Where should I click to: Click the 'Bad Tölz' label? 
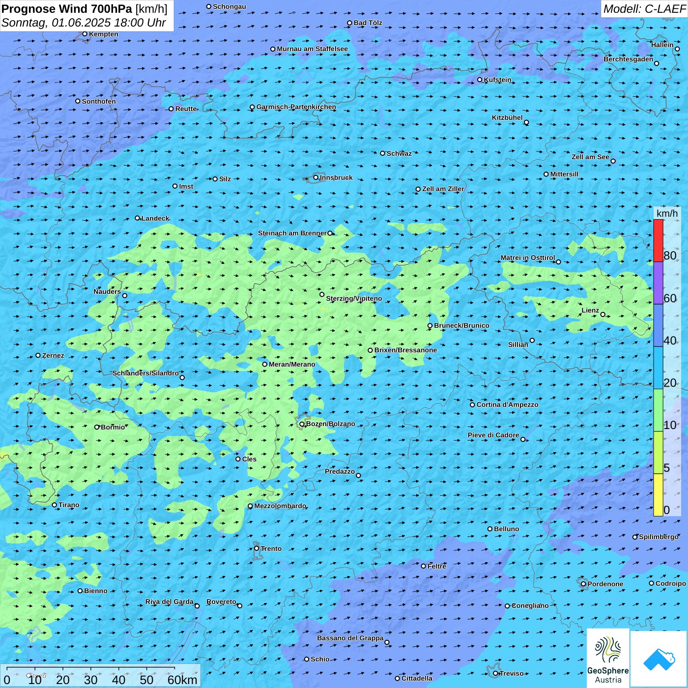point(368,23)
